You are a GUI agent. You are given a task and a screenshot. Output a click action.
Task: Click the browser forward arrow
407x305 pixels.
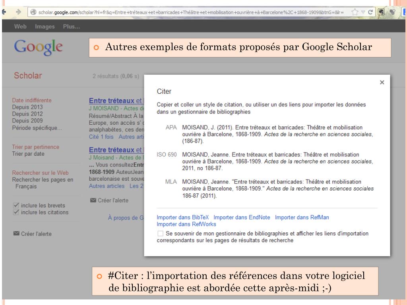pos(18,12)
